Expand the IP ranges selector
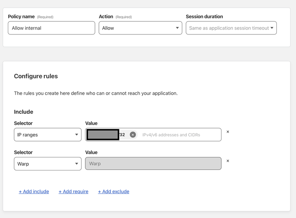296x218 pixels. [x=47, y=135]
